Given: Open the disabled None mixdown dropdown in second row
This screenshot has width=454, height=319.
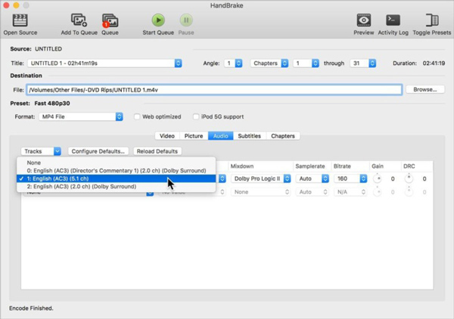Looking at the screenshot, I should coord(260,192).
